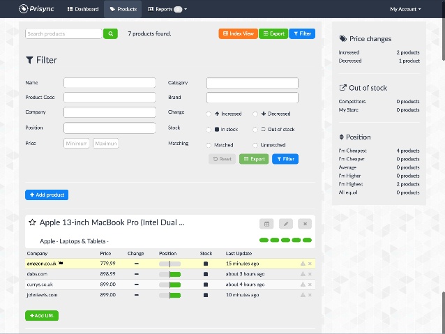Screen dimensions: 445x334
Task: Click position bar in johnlewis.com row
Action: click(x=169, y=296)
